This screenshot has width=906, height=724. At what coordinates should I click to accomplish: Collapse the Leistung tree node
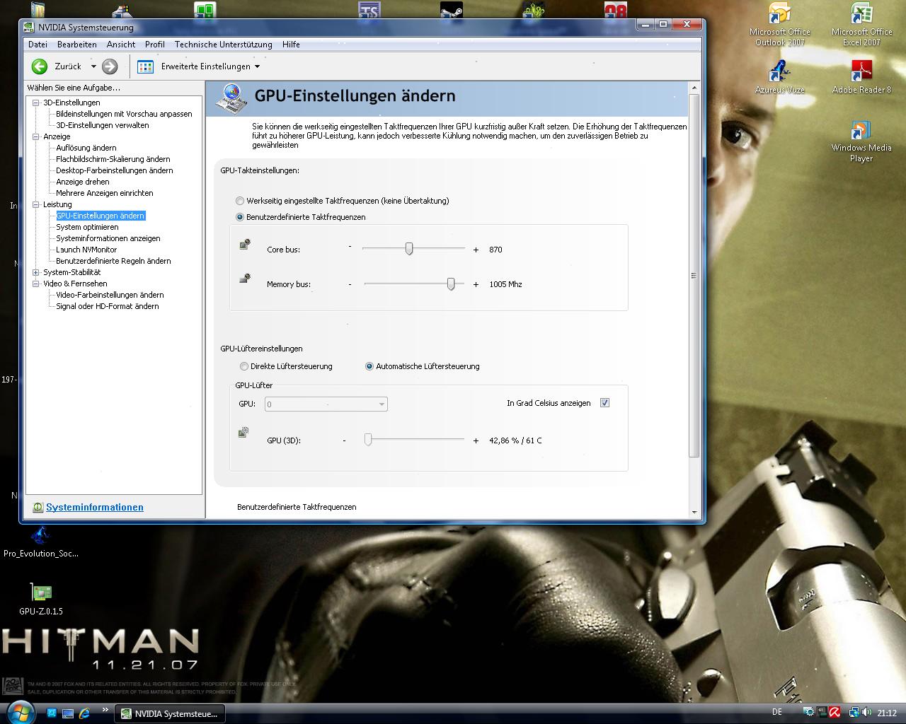pos(36,204)
